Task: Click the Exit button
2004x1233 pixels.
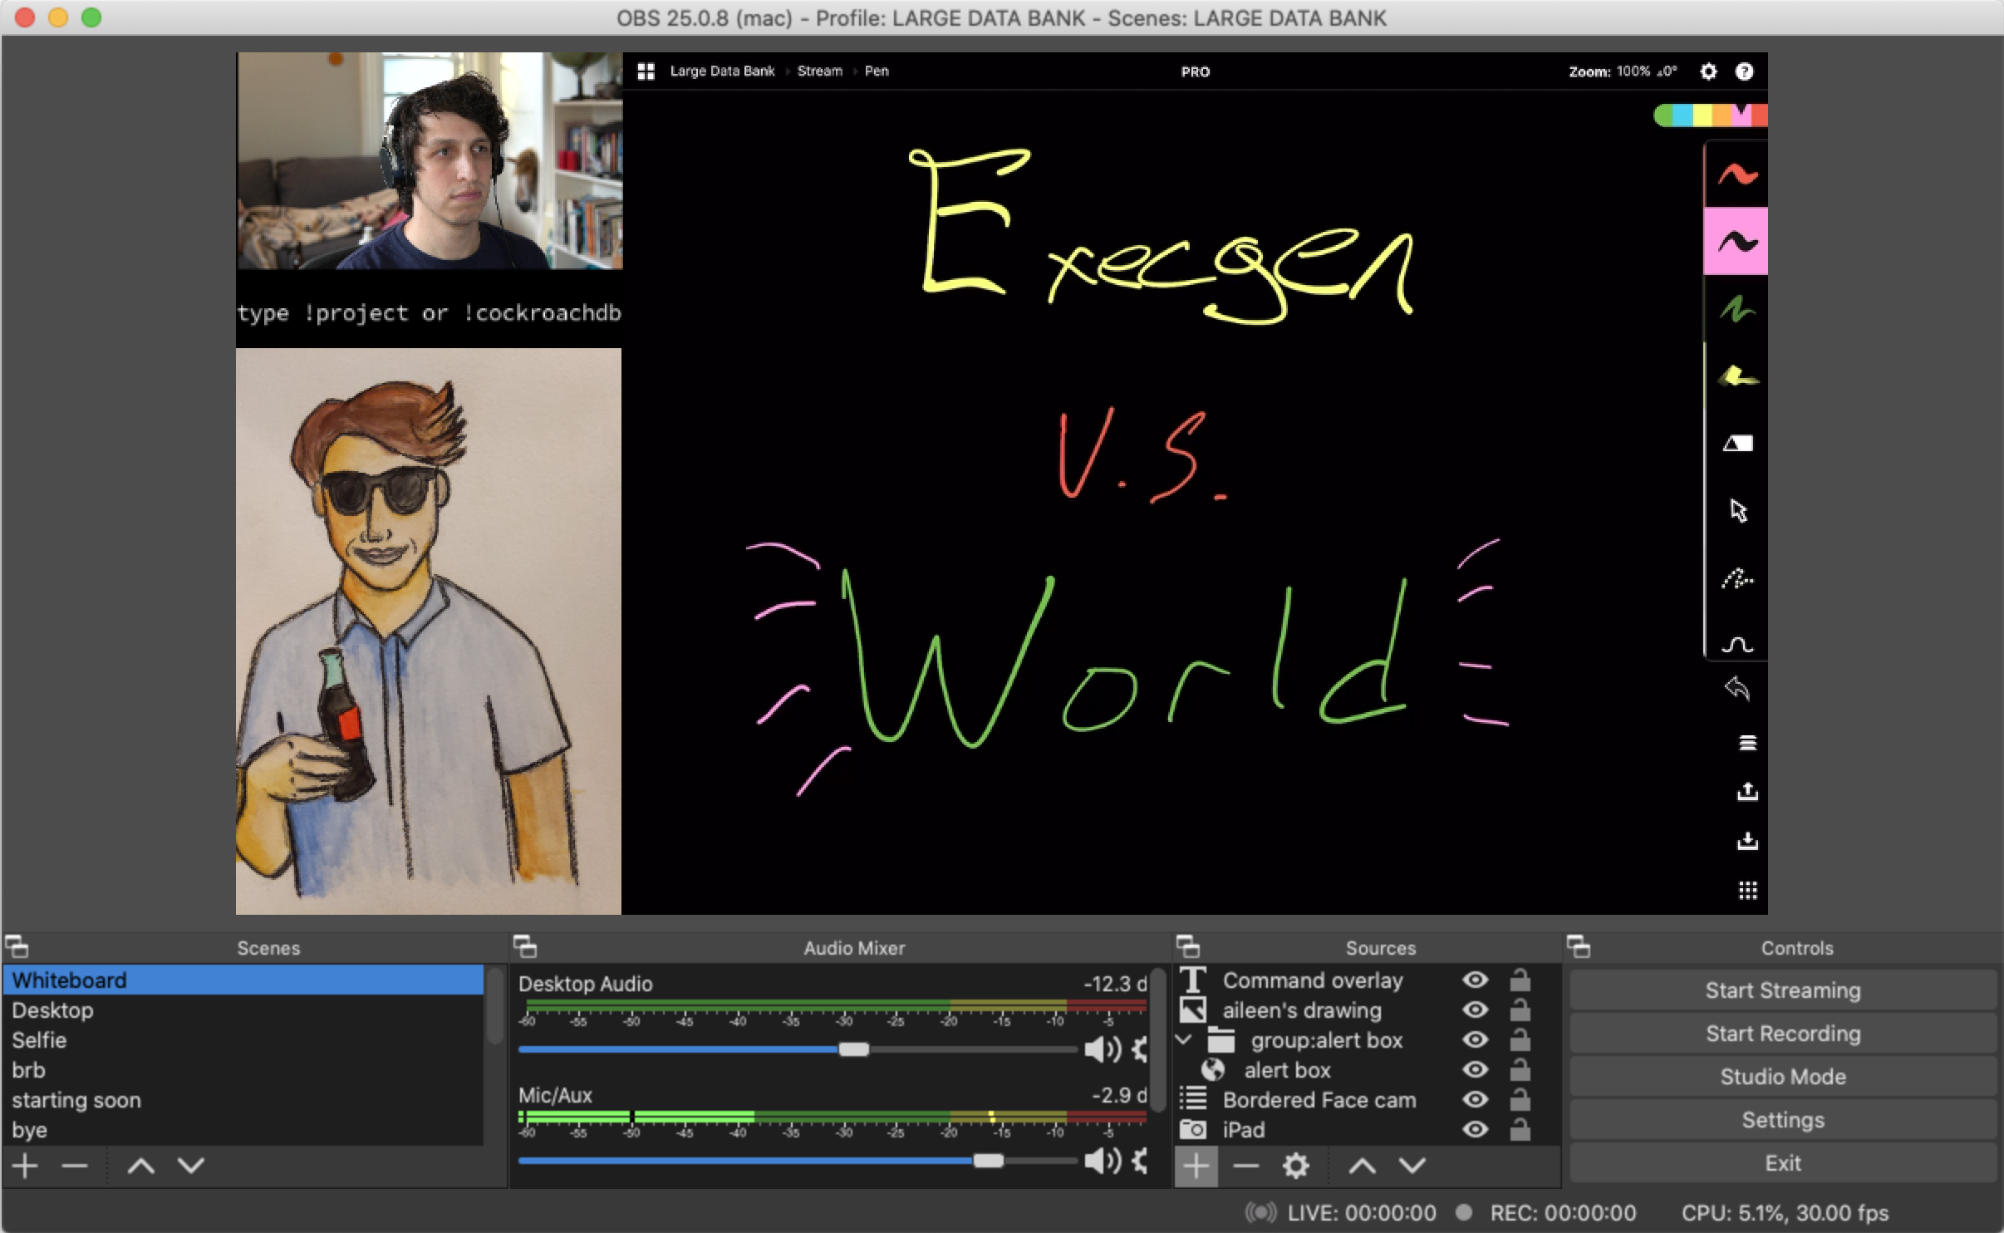Action: pyautogui.click(x=1783, y=1163)
